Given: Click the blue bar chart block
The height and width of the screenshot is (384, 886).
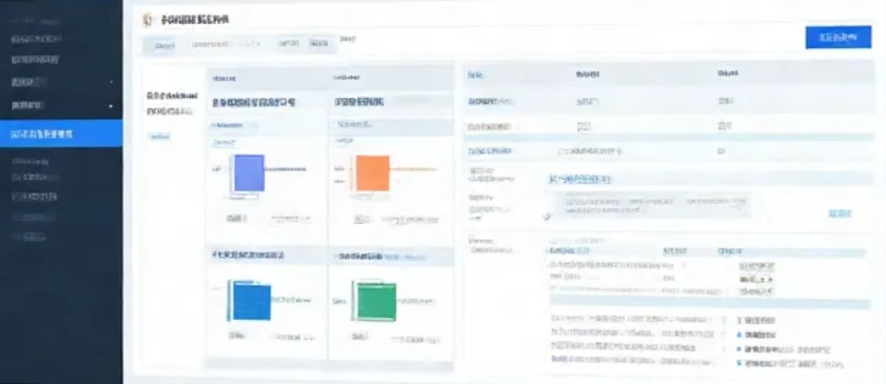Looking at the screenshot, I should (252, 301).
